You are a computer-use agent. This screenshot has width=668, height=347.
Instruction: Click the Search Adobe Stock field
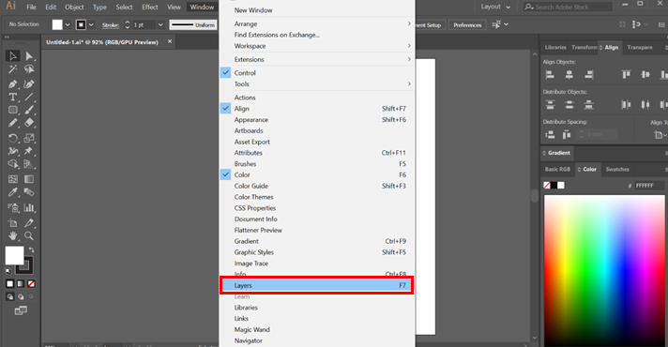(568, 7)
